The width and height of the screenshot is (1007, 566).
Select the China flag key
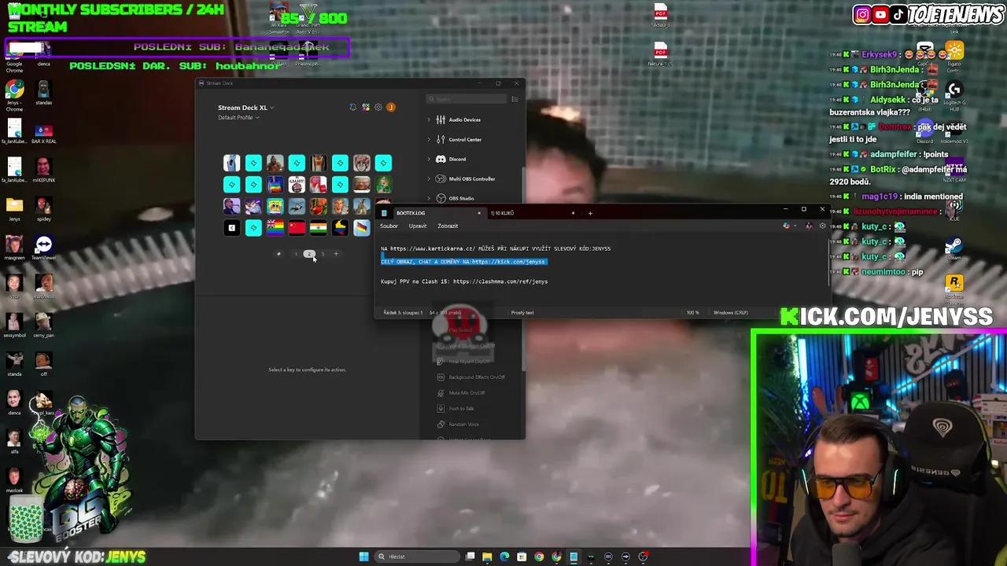pos(297,227)
